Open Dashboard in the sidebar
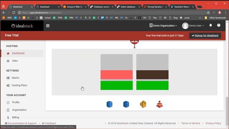Image resolution: width=229 pixels, height=129 pixels. pos(22,53)
